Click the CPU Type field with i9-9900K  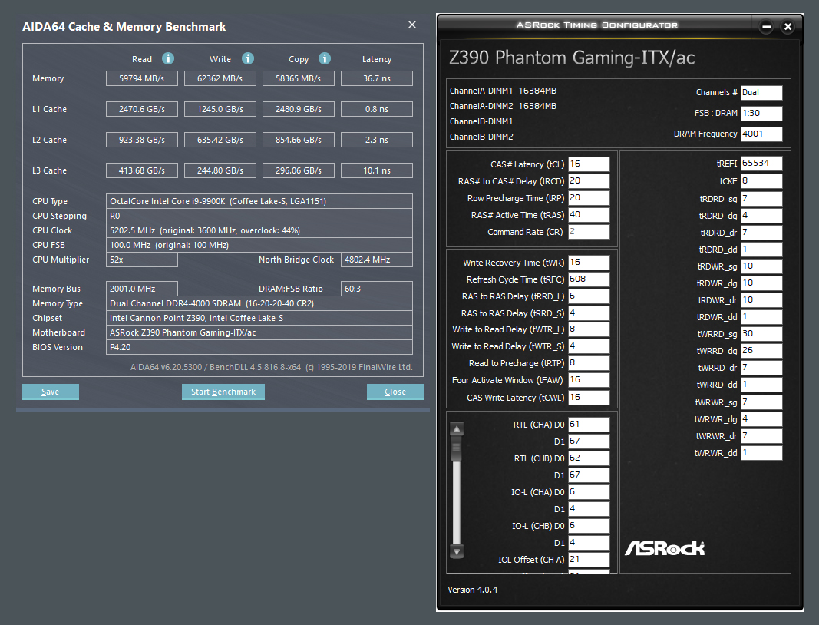[259, 201]
